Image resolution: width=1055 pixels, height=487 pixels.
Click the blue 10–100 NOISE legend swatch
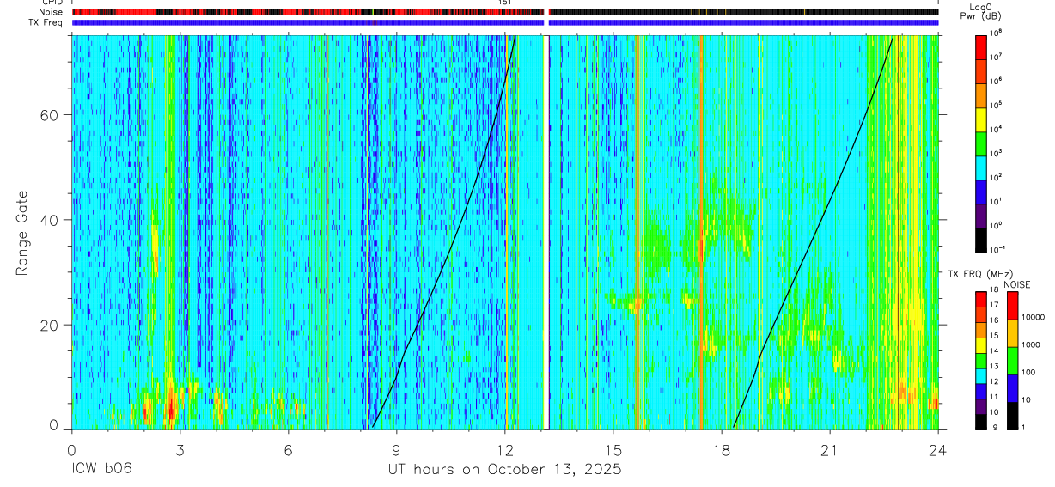click(1011, 388)
